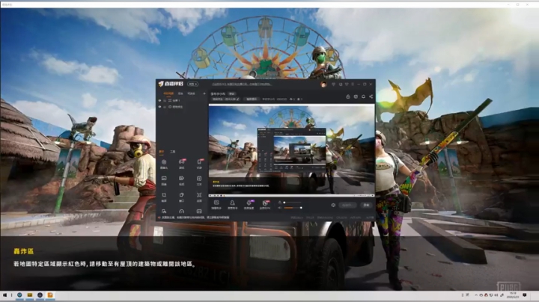Click the user avatar in the title bar
This screenshot has width=539, height=302.
click(323, 84)
